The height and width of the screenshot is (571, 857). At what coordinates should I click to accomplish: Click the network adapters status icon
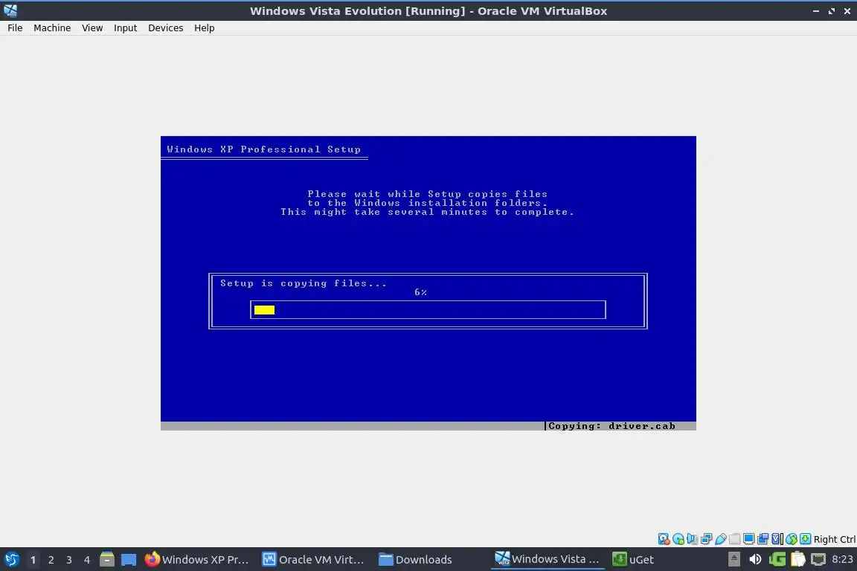[x=707, y=539]
